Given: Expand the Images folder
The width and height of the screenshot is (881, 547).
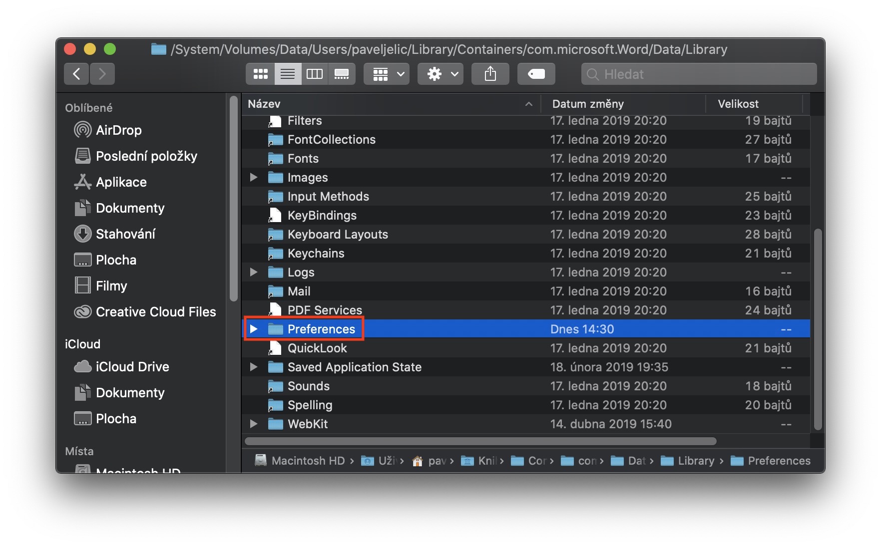Looking at the screenshot, I should coord(254,177).
